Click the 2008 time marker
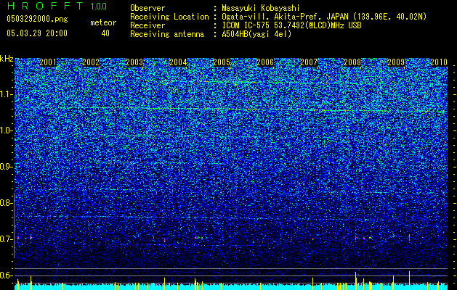457x290 pixels. pos(352,62)
